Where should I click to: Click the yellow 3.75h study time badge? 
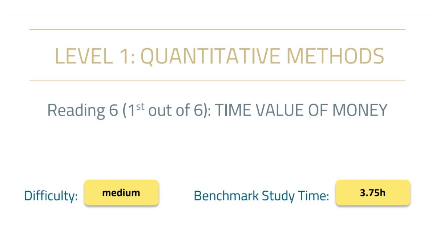coord(373,193)
